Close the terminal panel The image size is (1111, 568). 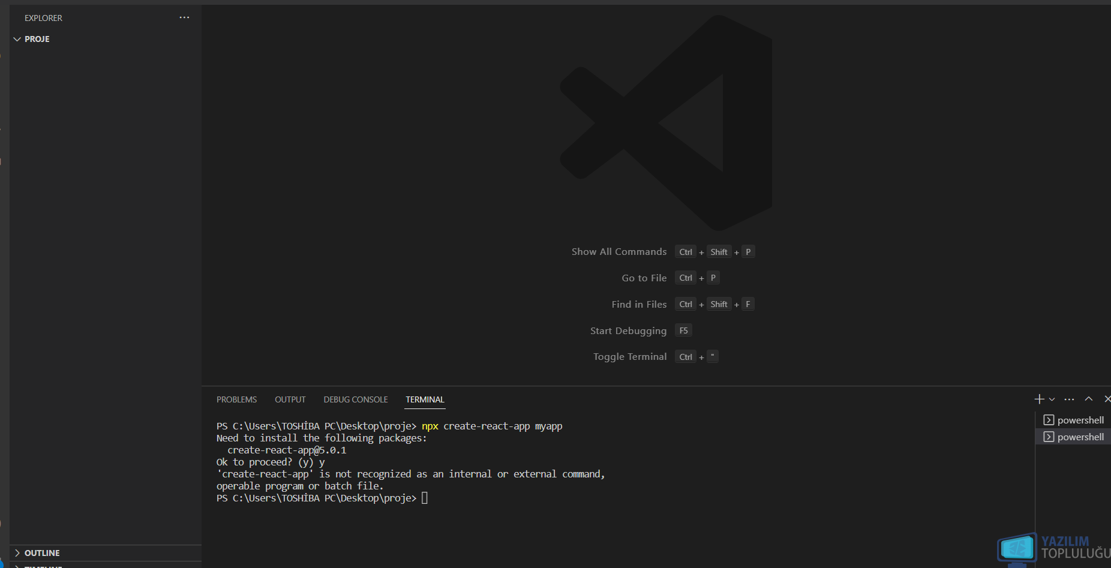coord(1107,399)
